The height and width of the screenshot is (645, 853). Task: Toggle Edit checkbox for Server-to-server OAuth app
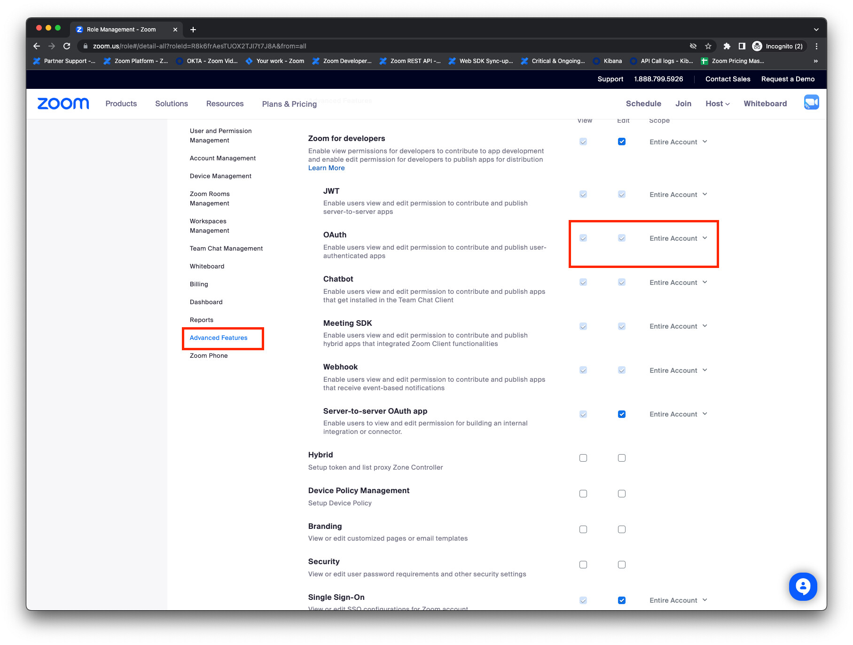click(622, 414)
